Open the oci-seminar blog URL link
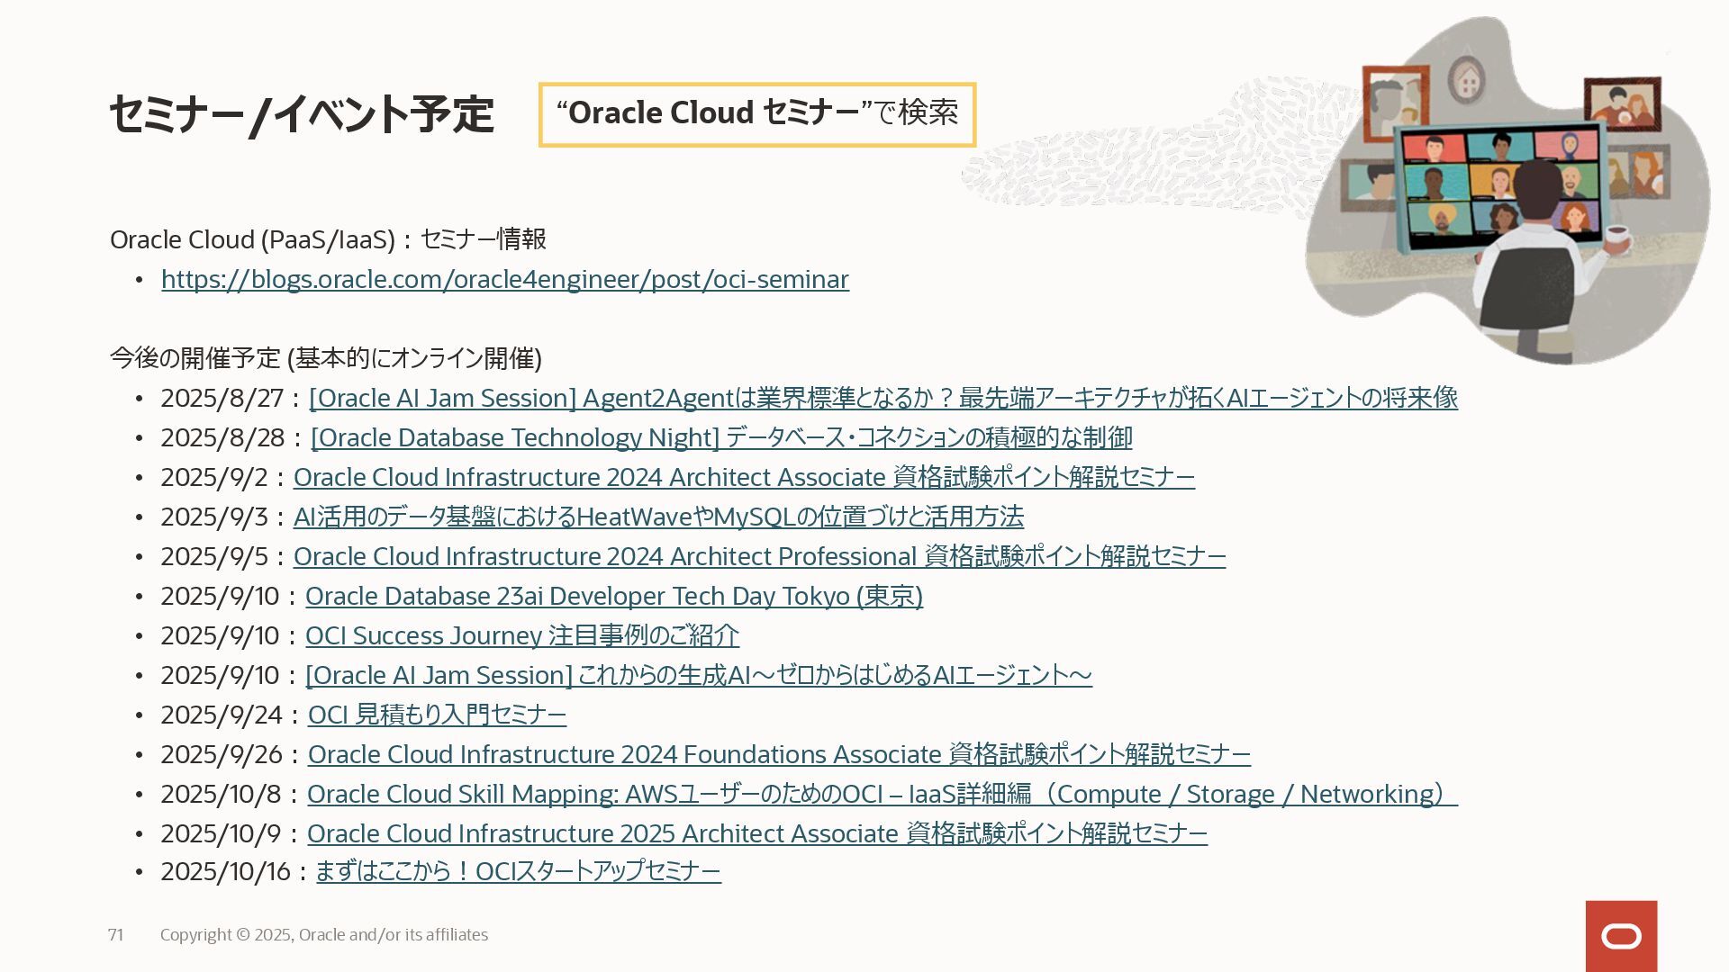Viewport: 1729px width, 972px height. point(505,280)
